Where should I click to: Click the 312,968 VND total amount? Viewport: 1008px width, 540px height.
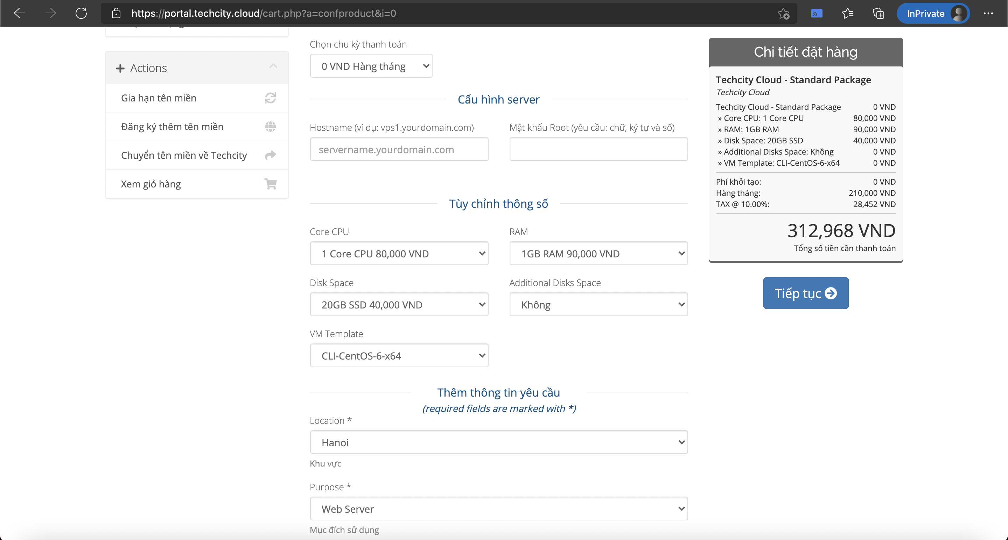coord(841,231)
